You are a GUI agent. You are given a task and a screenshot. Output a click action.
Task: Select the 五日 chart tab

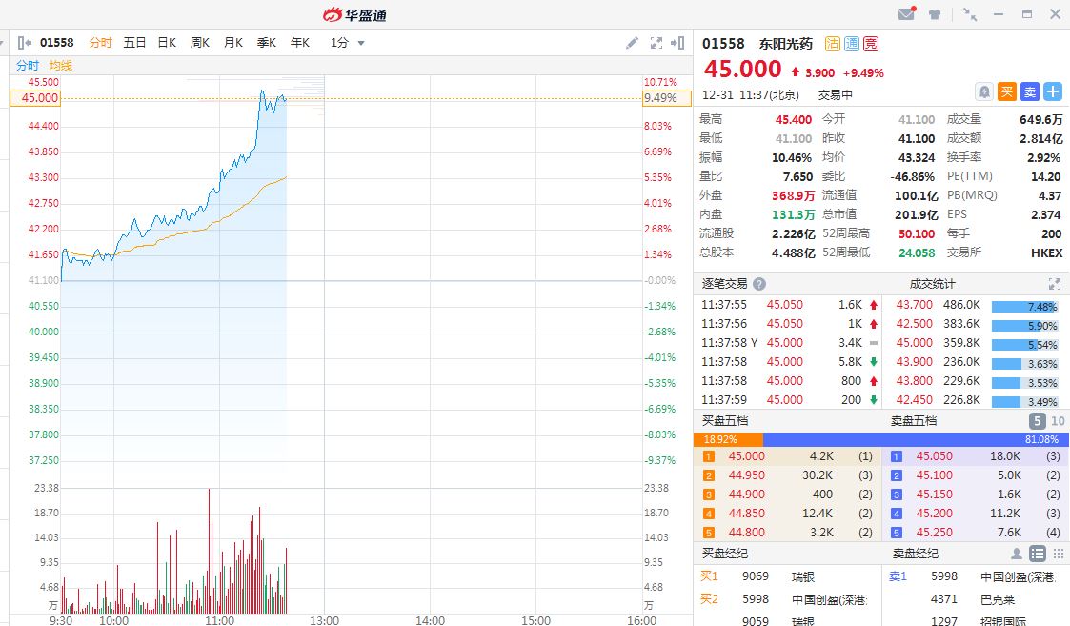134,43
